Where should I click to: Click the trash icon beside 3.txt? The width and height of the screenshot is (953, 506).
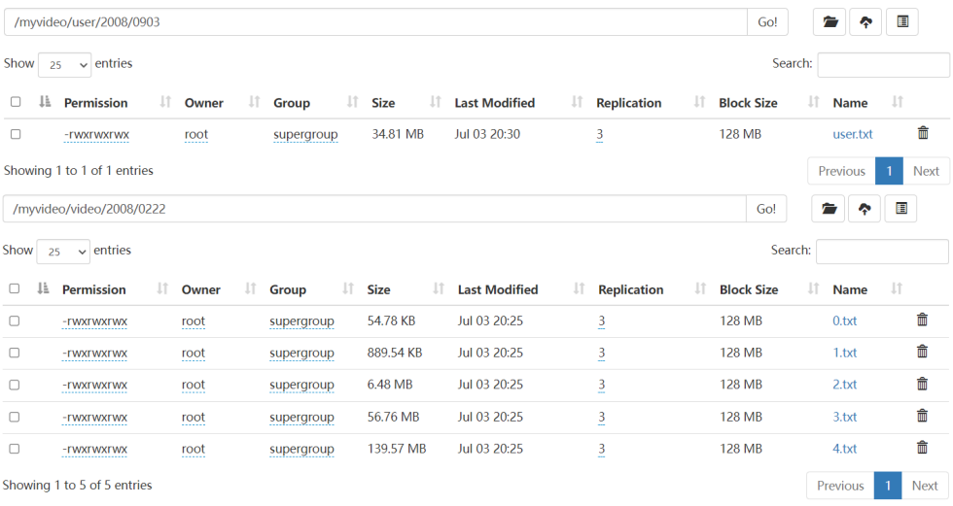click(922, 416)
